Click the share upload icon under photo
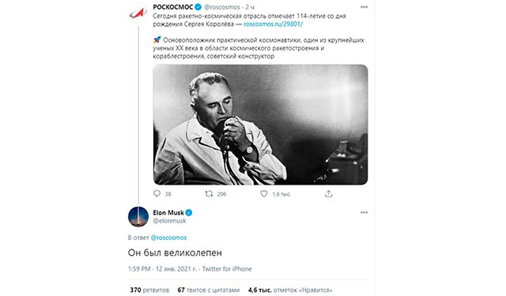Viewport: 506px width, 296px height. click(329, 193)
